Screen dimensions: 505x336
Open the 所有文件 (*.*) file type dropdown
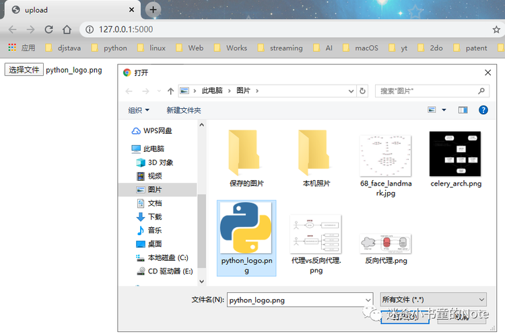pos(433,300)
